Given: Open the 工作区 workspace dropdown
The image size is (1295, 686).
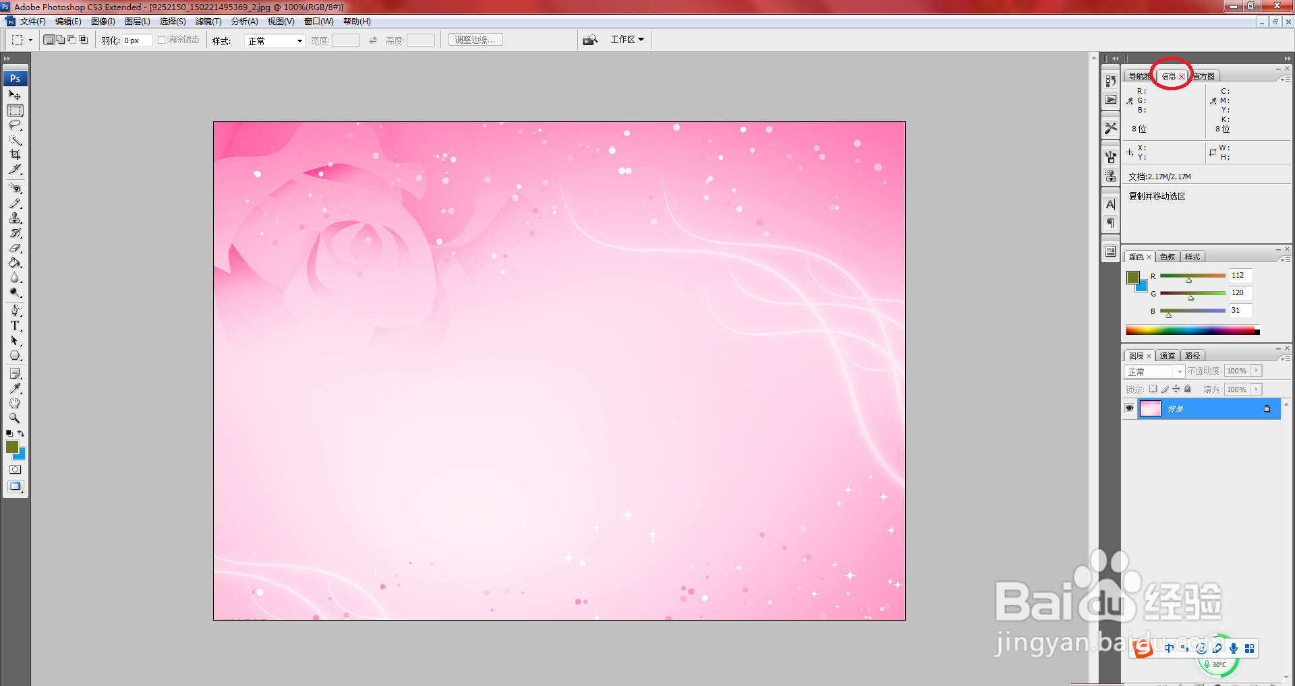Looking at the screenshot, I should click(627, 40).
